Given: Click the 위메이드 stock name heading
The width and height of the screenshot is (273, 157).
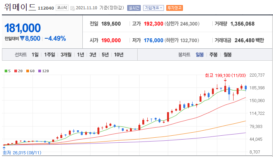Looking at the screenshot, I should [20, 7].
